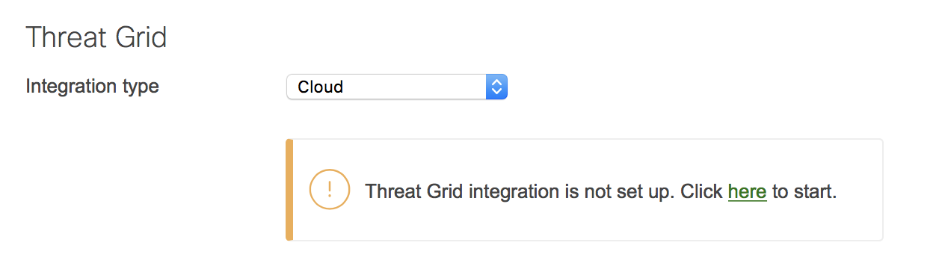Click "Threat Grid integration" message text
The image size is (942, 278).
[461, 191]
